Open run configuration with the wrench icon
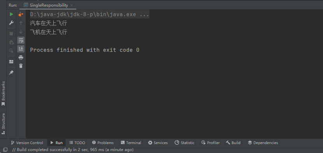This screenshot has height=153, width=323. (11, 23)
